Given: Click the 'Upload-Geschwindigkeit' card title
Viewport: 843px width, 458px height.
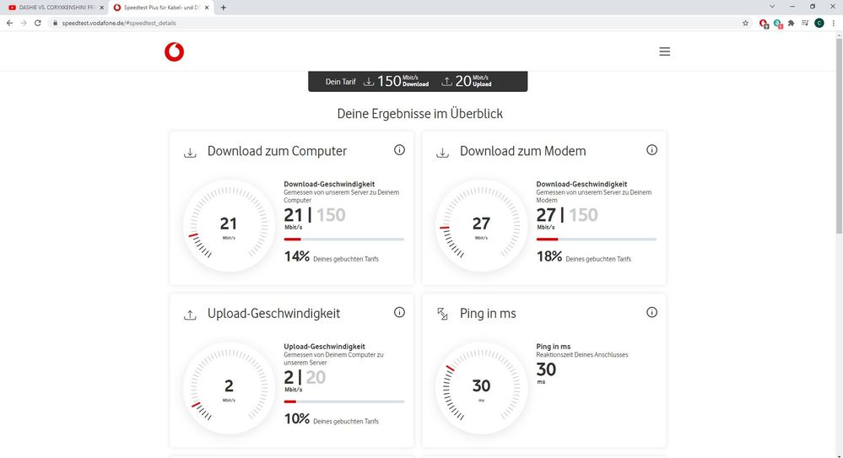Looking at the screenshot, I should (x=273, y=314).
